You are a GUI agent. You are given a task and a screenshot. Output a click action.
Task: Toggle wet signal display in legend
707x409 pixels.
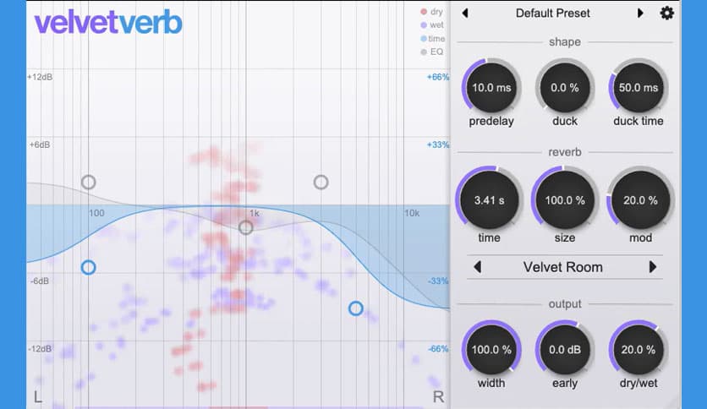pos(431,25)
